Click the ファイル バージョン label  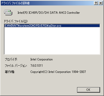pyautogui.click(x=16, y=66)
